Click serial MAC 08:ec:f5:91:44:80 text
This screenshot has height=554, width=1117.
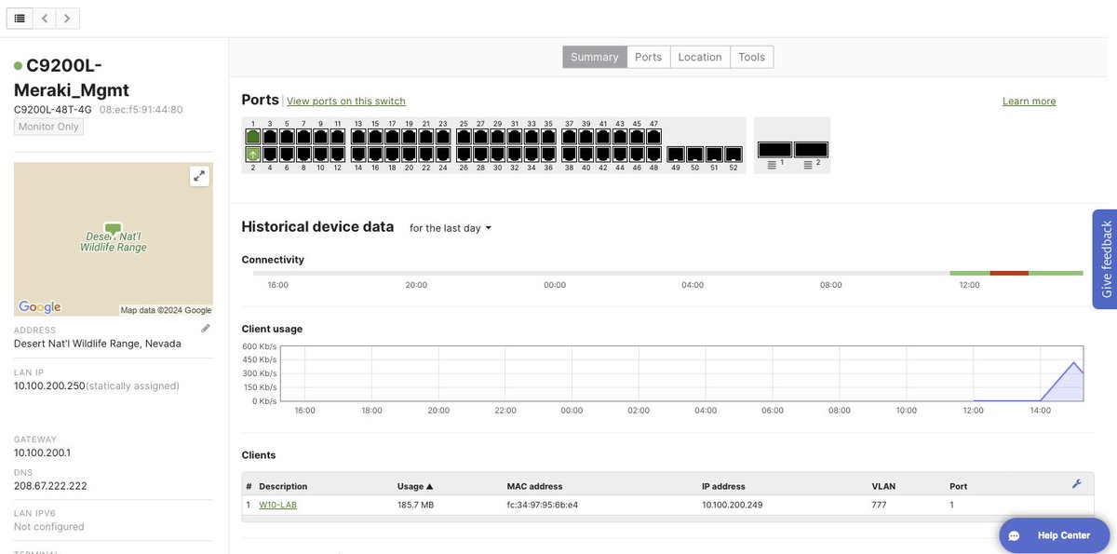(x=141, y=109)
